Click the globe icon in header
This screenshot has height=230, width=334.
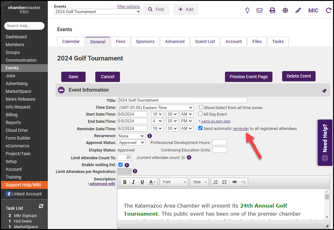coord(285,10)
